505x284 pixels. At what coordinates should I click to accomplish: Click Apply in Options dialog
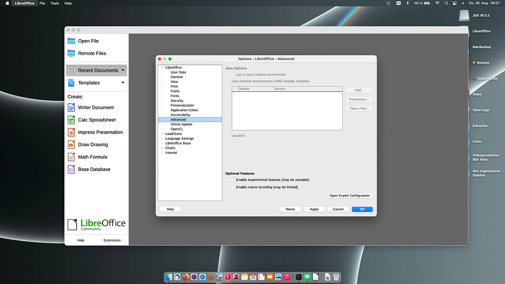[x=314, y=209]
